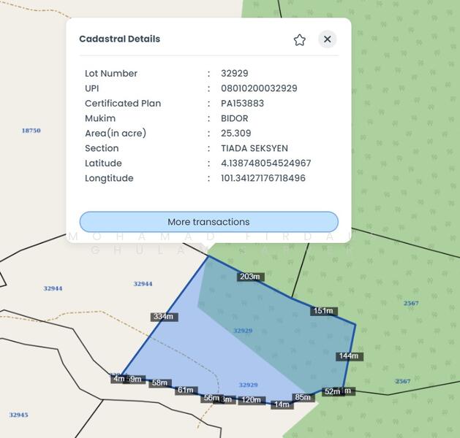
Task: Click the 61m boundary length label
Action: tap(185, 390)
